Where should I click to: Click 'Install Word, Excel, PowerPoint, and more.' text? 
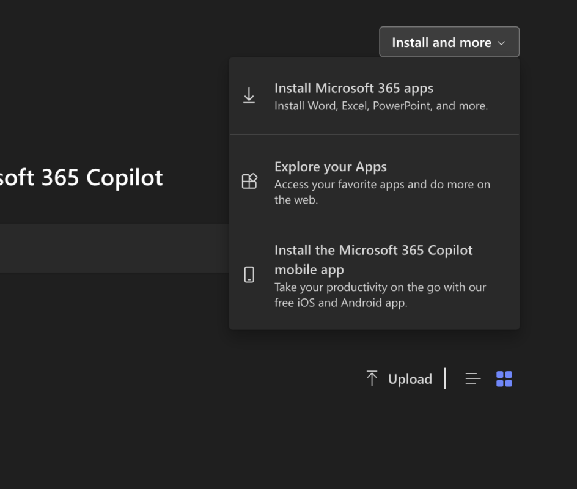click(x=381, y=106)
